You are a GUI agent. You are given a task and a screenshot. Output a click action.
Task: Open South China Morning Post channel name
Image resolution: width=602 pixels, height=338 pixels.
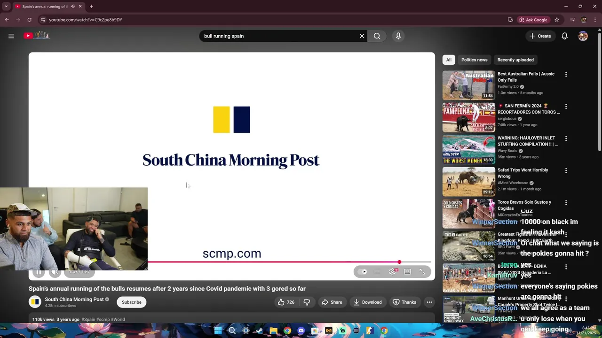pyautogui.click(x=74, y=299)
